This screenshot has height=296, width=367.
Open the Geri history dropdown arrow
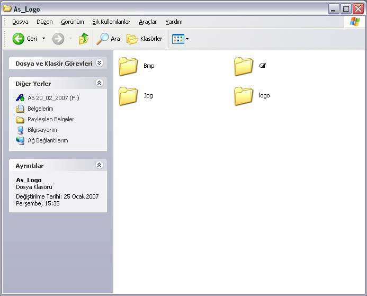click(x=44, y=38)
